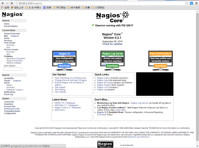Download Nagios XI via blue button
Image resolution: width=199 pixels, height=148 pixels.
click(64, 66)
